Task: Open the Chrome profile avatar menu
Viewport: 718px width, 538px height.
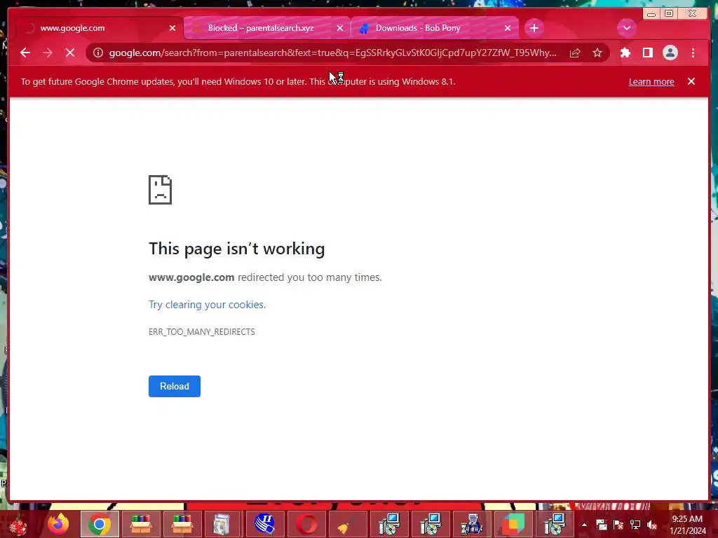Action: coord(670,53)
